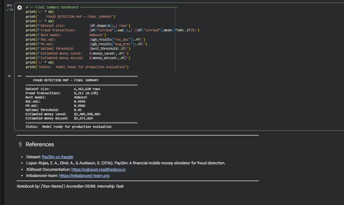Click the code line printing 'Best model'
344x205 pixels.
[65, 35]
